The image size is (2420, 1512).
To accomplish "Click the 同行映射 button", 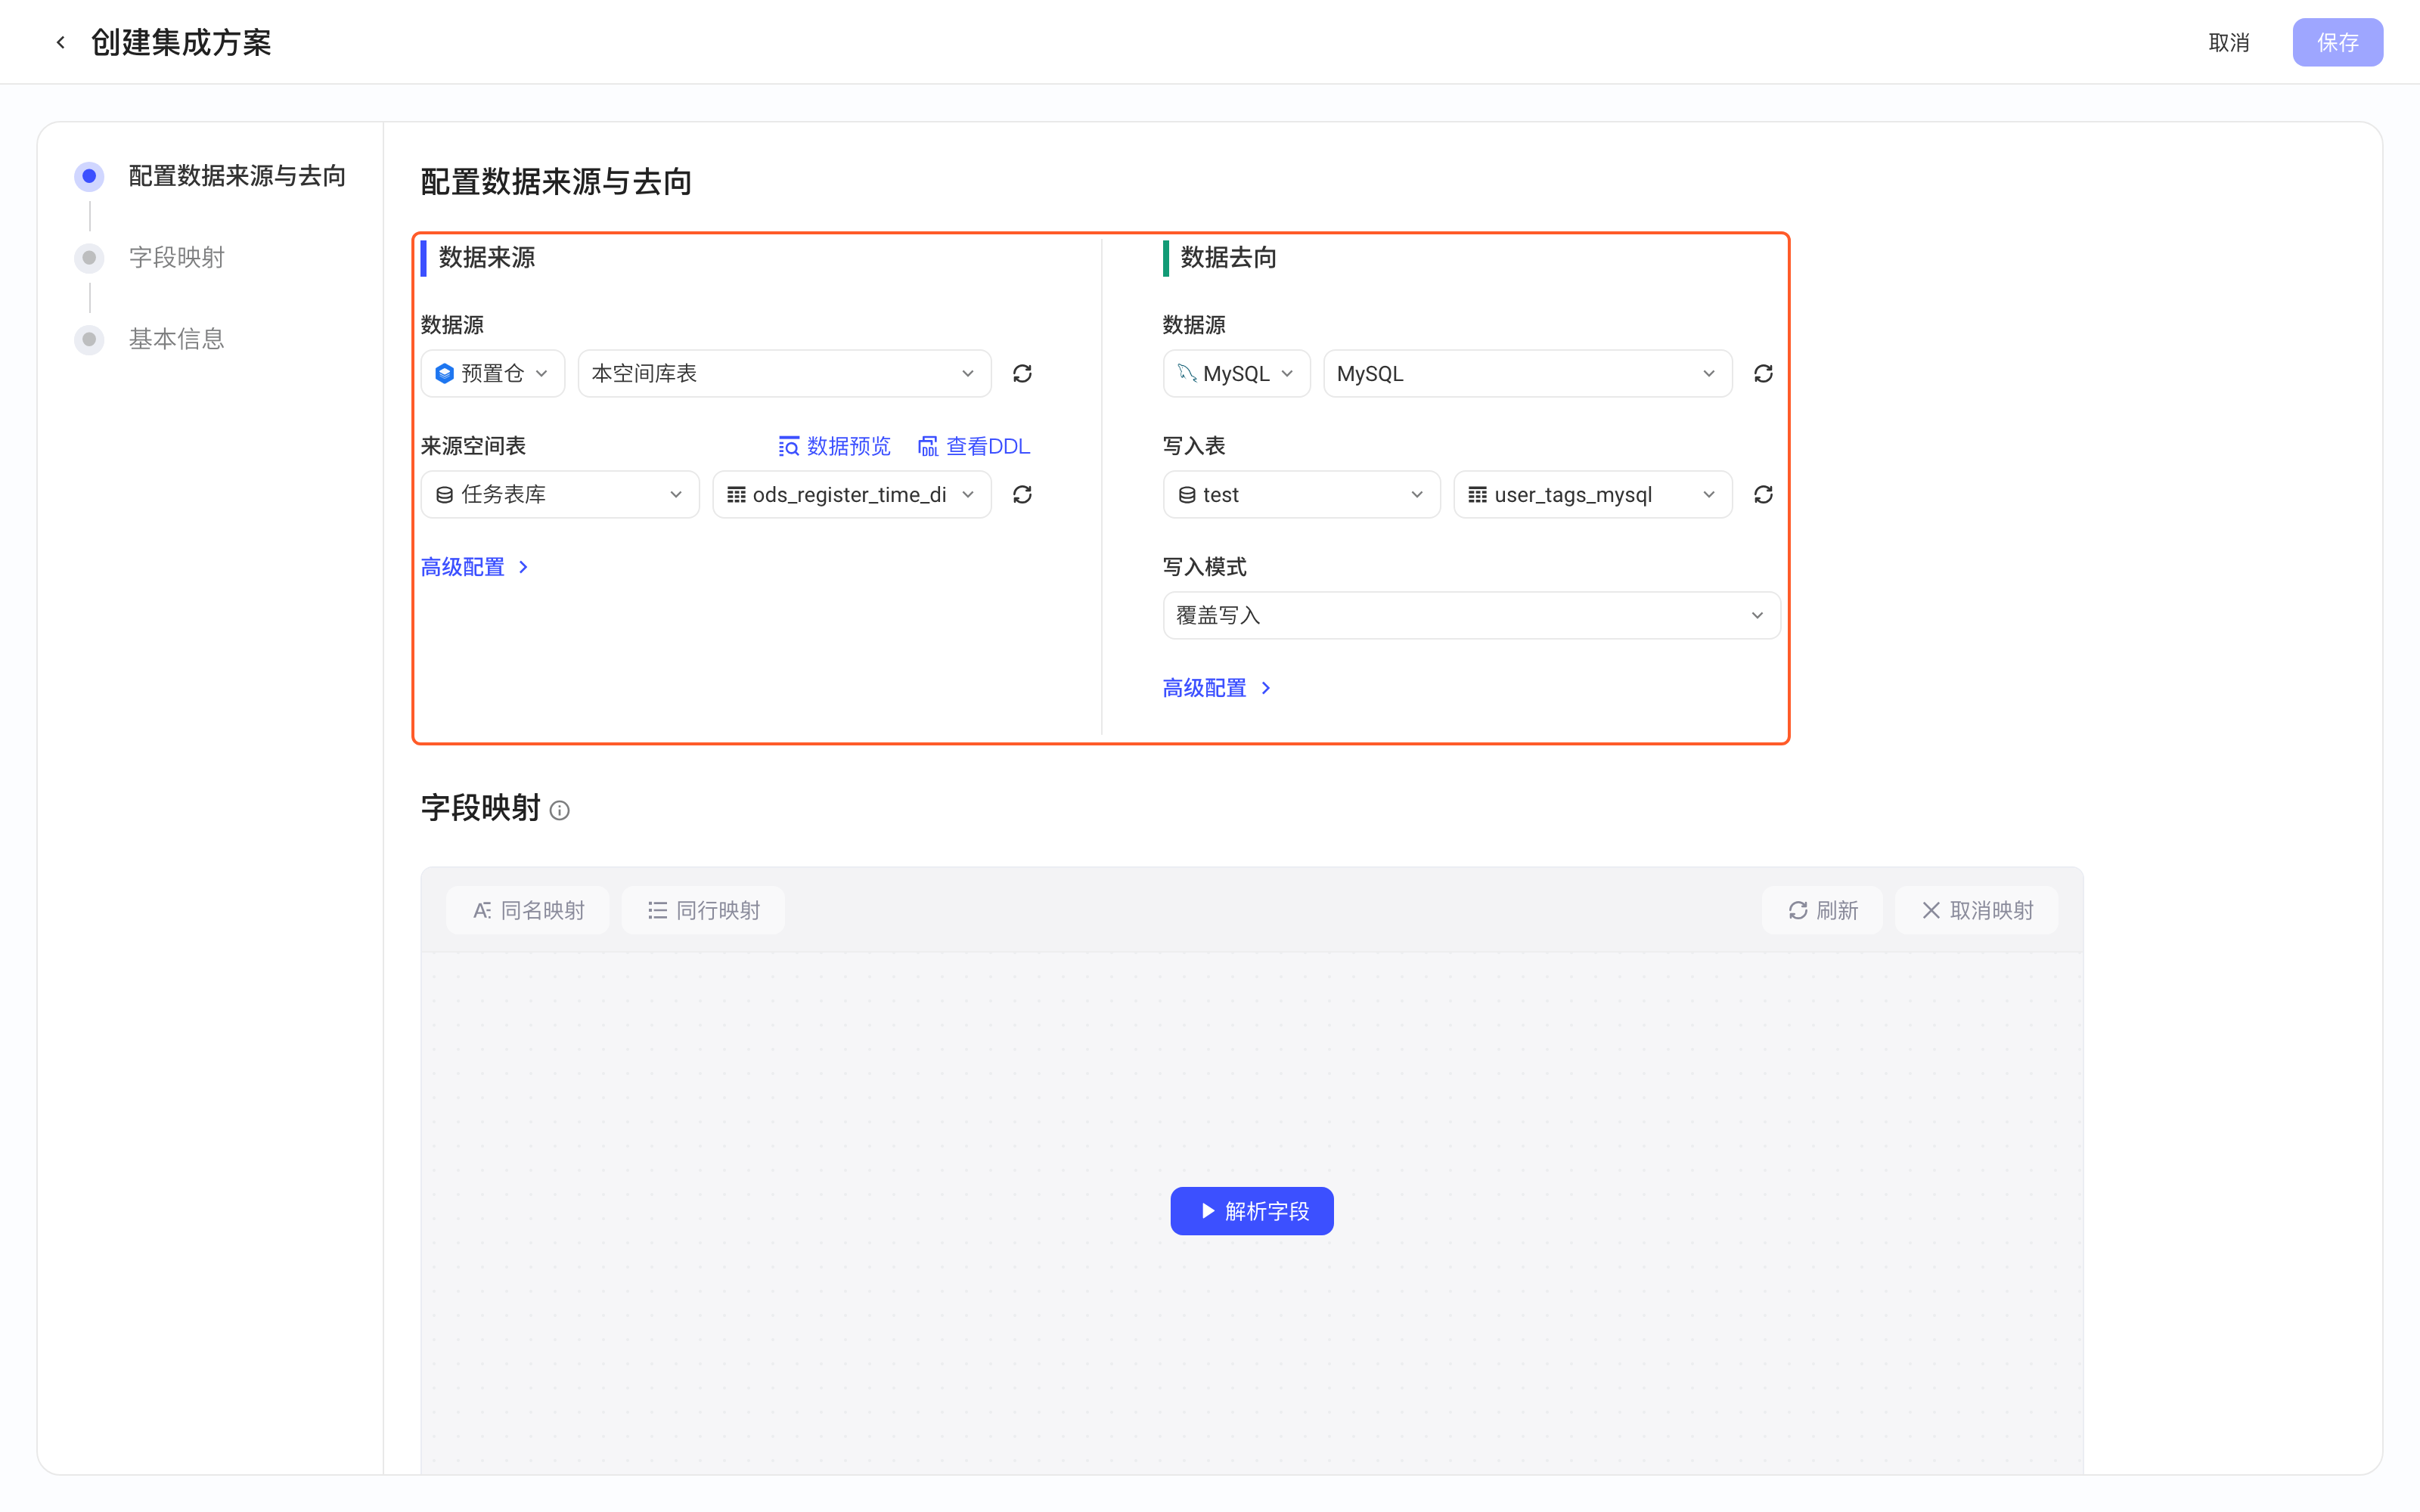I will pos(703,910).
